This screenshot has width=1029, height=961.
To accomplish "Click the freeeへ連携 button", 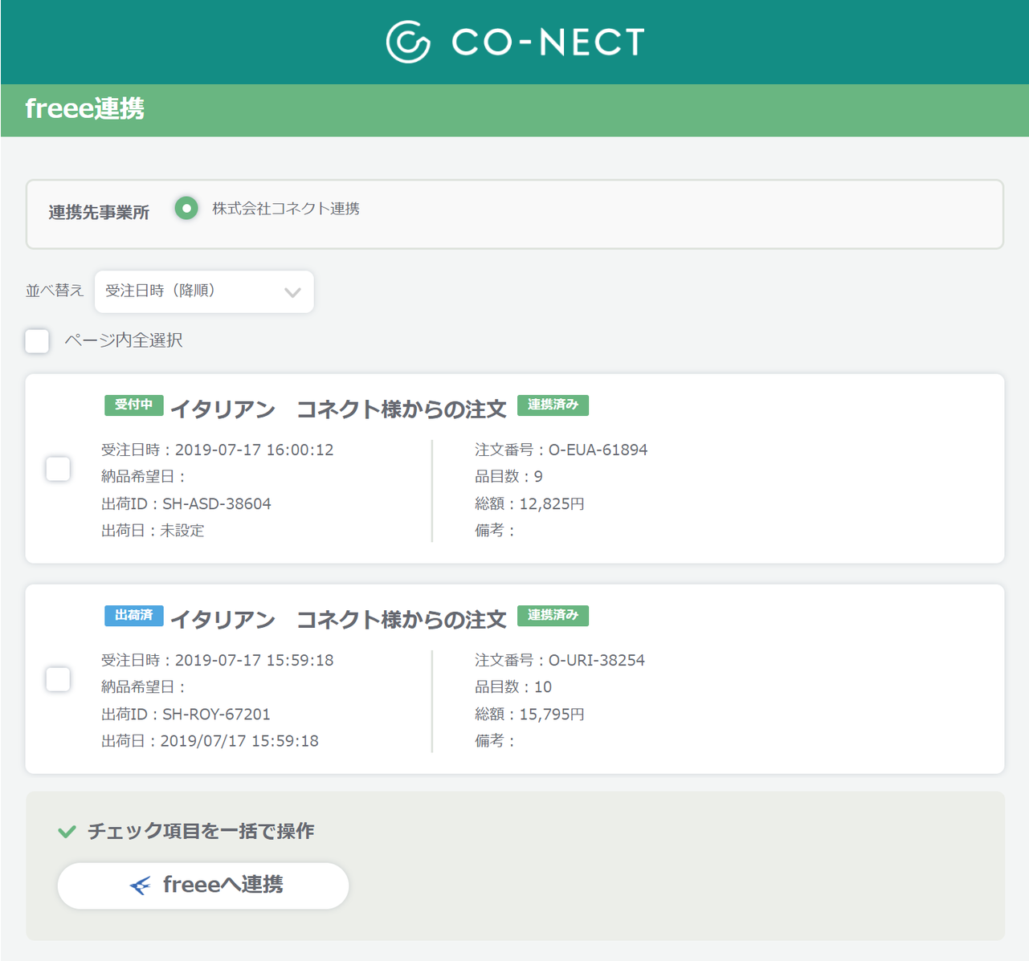I will tap(203, 886).
